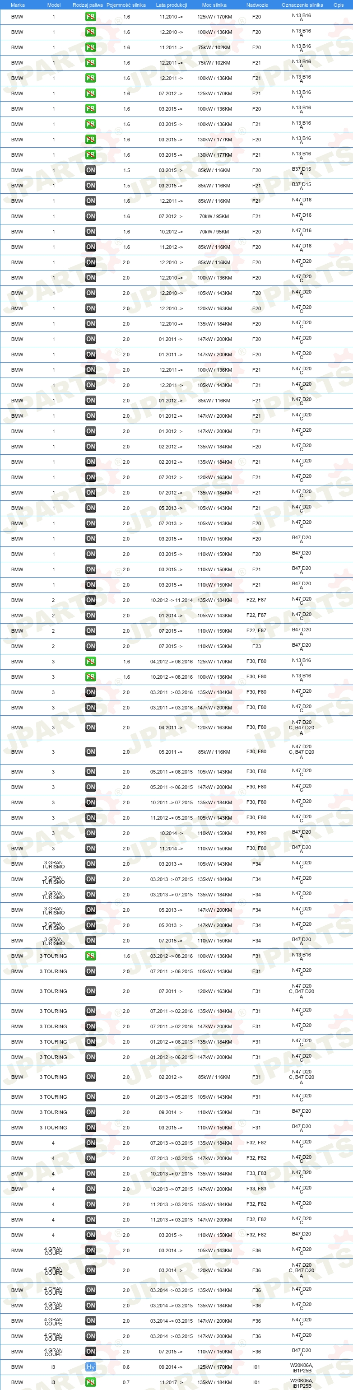Screen dimensions: 353x1390
Task: Click the ON icon in the 2 series F23 row
Action: coord(91,646)
